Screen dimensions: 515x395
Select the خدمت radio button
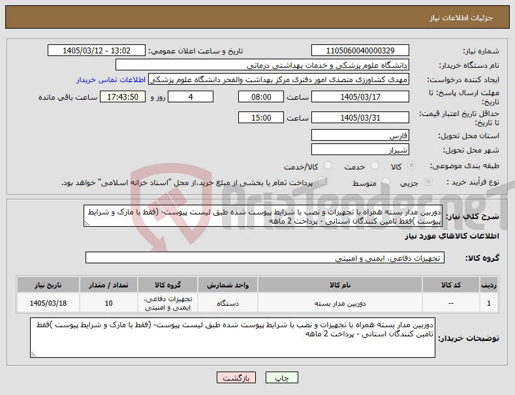pos(375,166)
